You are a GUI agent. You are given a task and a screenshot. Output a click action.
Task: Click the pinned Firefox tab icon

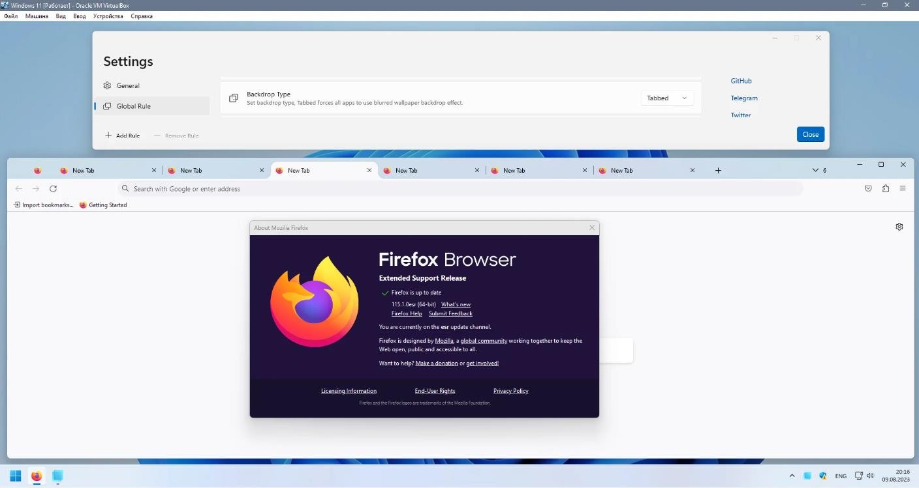point(37,170)
